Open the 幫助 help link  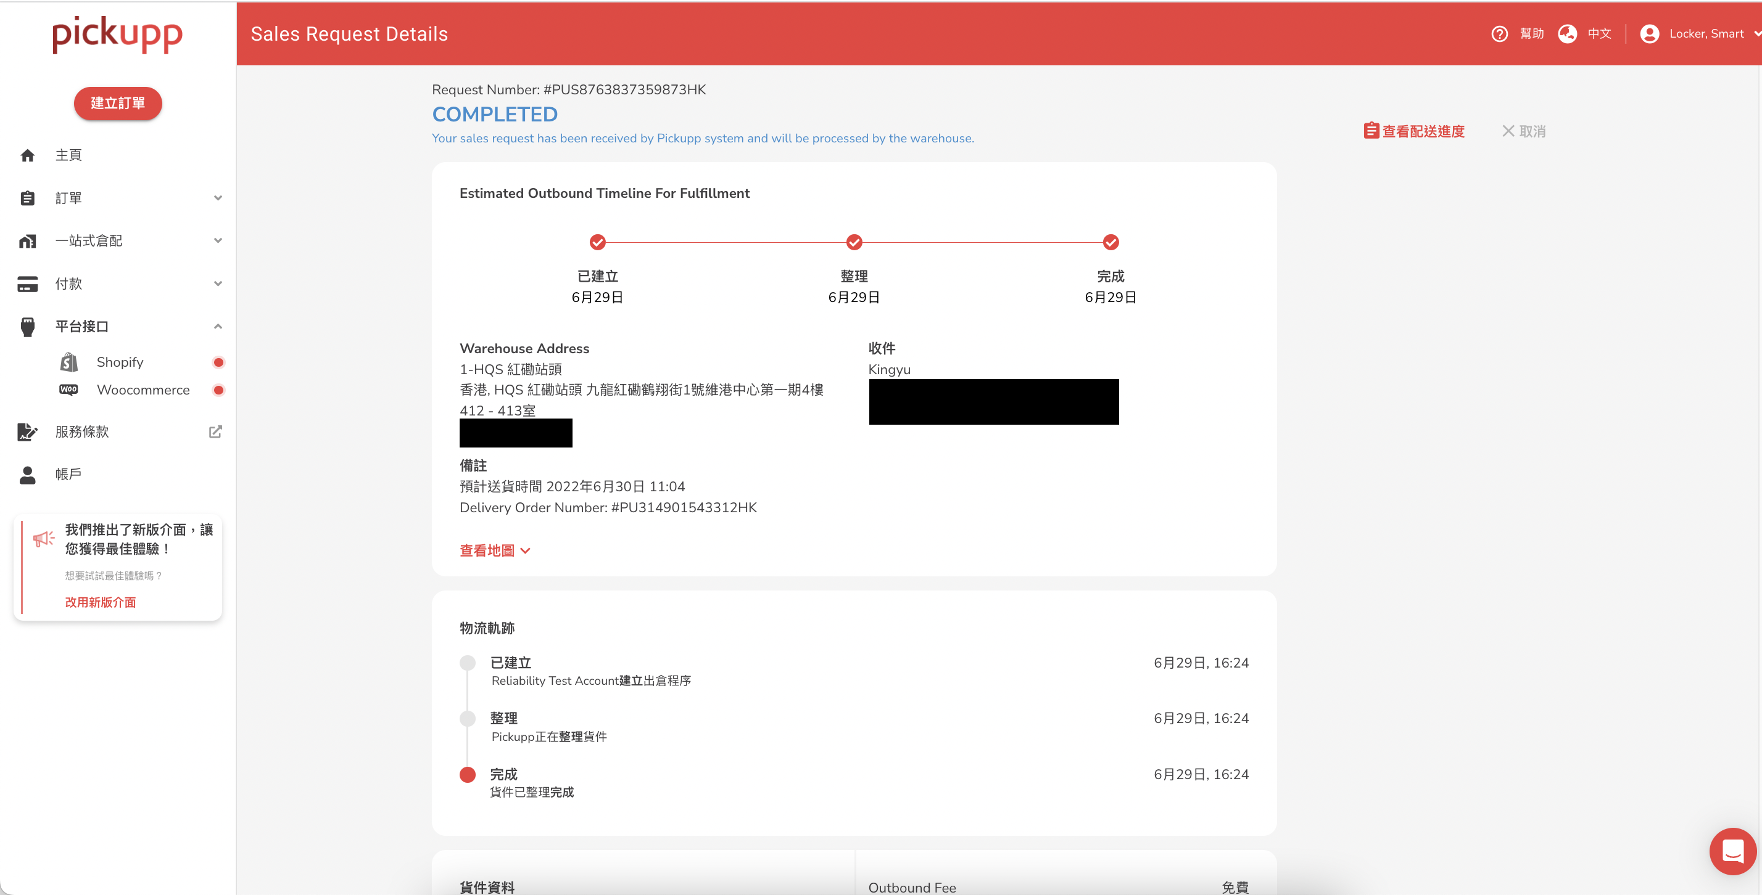coord(1532,34)
